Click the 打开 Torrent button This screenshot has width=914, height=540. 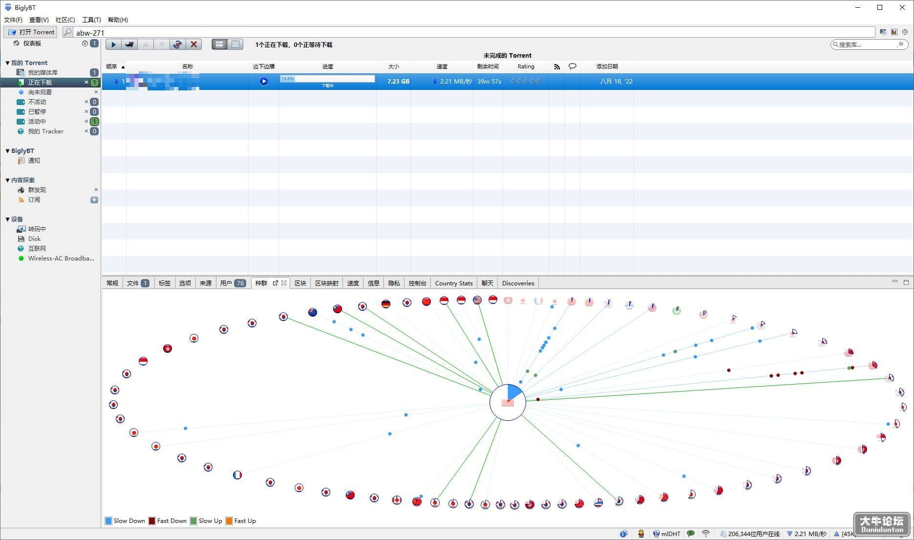point(31,32)
